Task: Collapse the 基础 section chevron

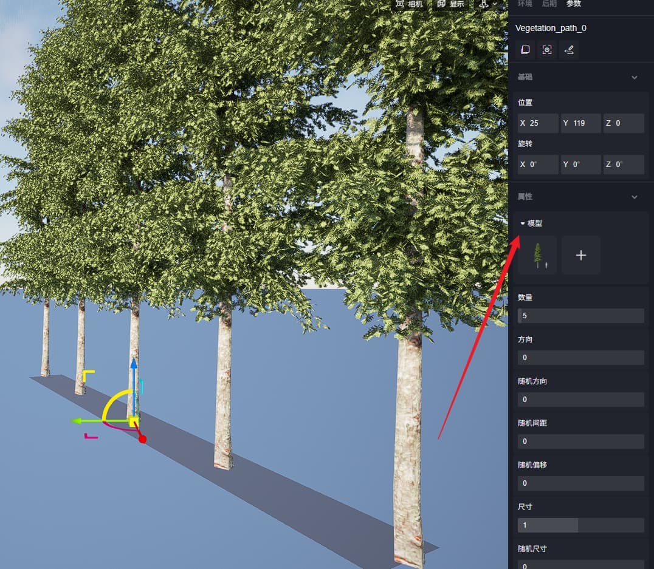Action: click(x=635, y=78)
